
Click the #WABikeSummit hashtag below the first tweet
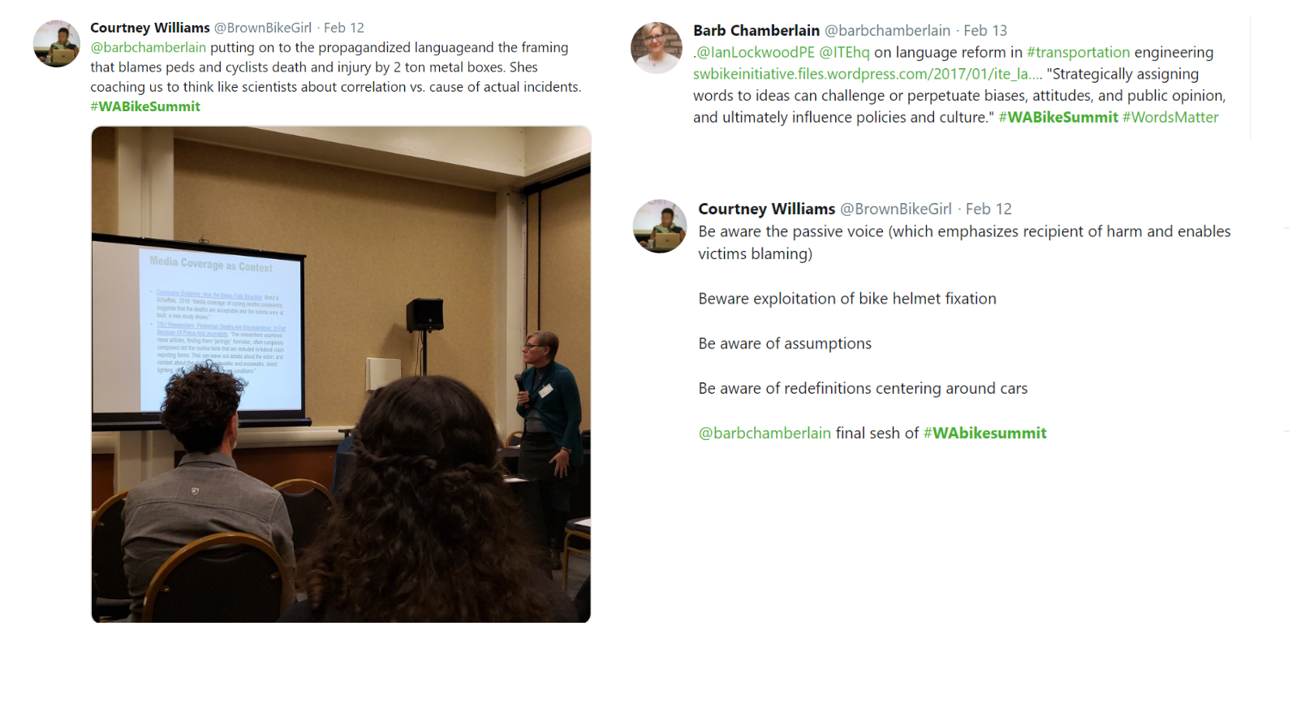coord(145,106)
